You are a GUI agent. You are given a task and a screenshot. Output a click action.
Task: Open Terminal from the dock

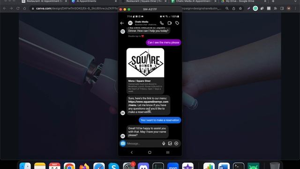coord(239,166)
